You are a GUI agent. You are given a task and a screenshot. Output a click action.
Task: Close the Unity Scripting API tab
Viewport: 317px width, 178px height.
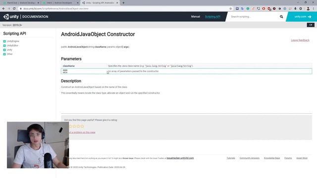117,3
